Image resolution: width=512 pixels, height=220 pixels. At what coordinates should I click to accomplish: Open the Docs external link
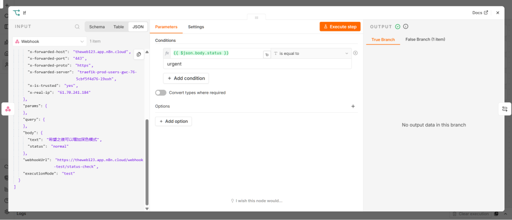pyautogui.click(x=480, y=12)
